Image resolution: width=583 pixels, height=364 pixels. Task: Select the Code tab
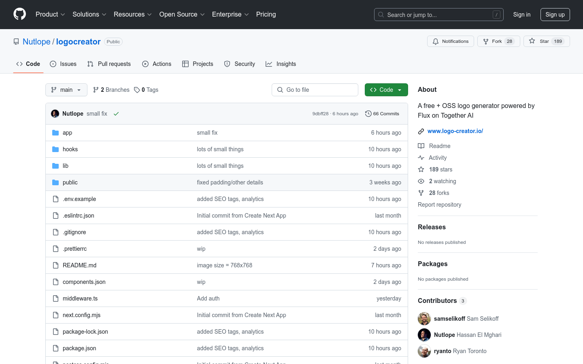coord(28,64)
